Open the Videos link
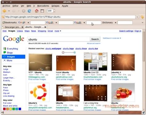The height and width of the screenshot is (115, 146). click(20, 31)
